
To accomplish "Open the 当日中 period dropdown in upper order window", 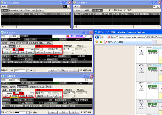I will coord(68,49).
